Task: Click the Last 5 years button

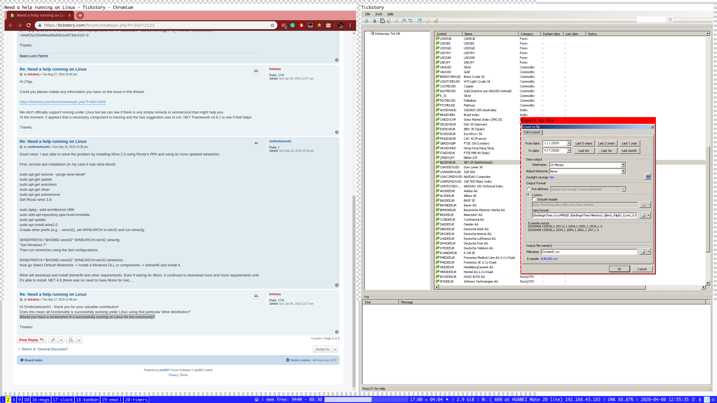Action: [584, 143]
